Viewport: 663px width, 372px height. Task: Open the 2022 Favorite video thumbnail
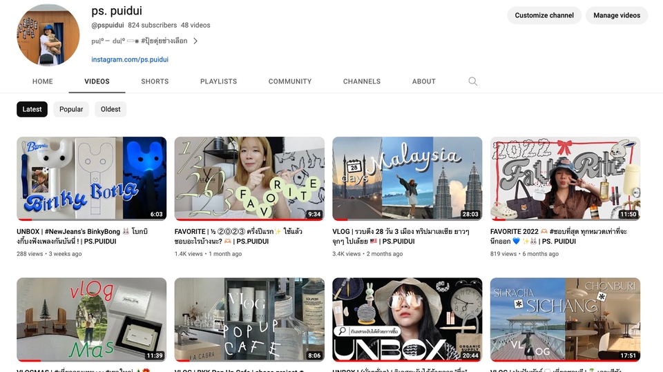pos(566,178)
